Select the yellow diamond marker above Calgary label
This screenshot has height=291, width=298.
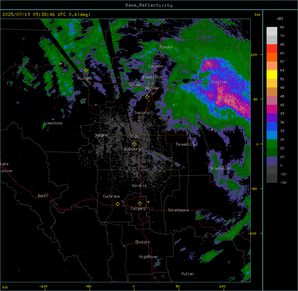140,204
